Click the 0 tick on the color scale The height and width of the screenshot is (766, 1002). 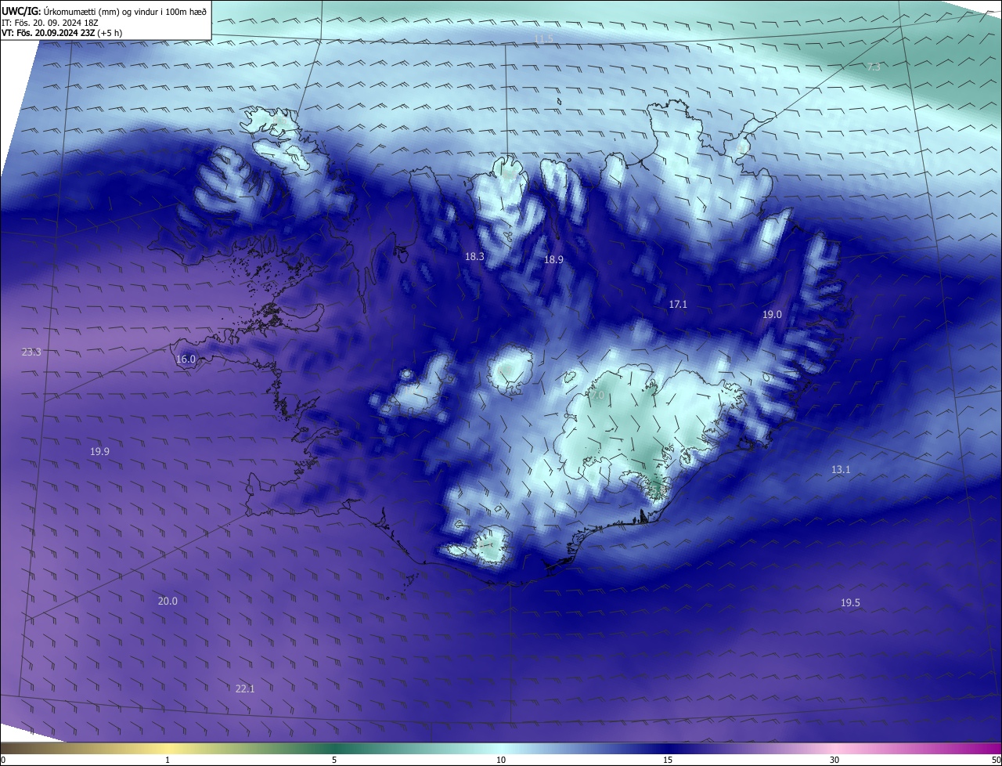(3, 760)
